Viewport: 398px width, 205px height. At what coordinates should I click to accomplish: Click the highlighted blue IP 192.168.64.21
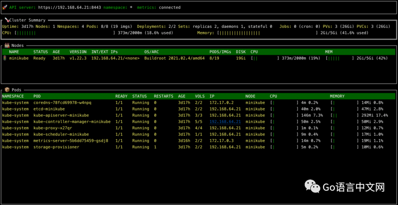click(x=225, y=122)
